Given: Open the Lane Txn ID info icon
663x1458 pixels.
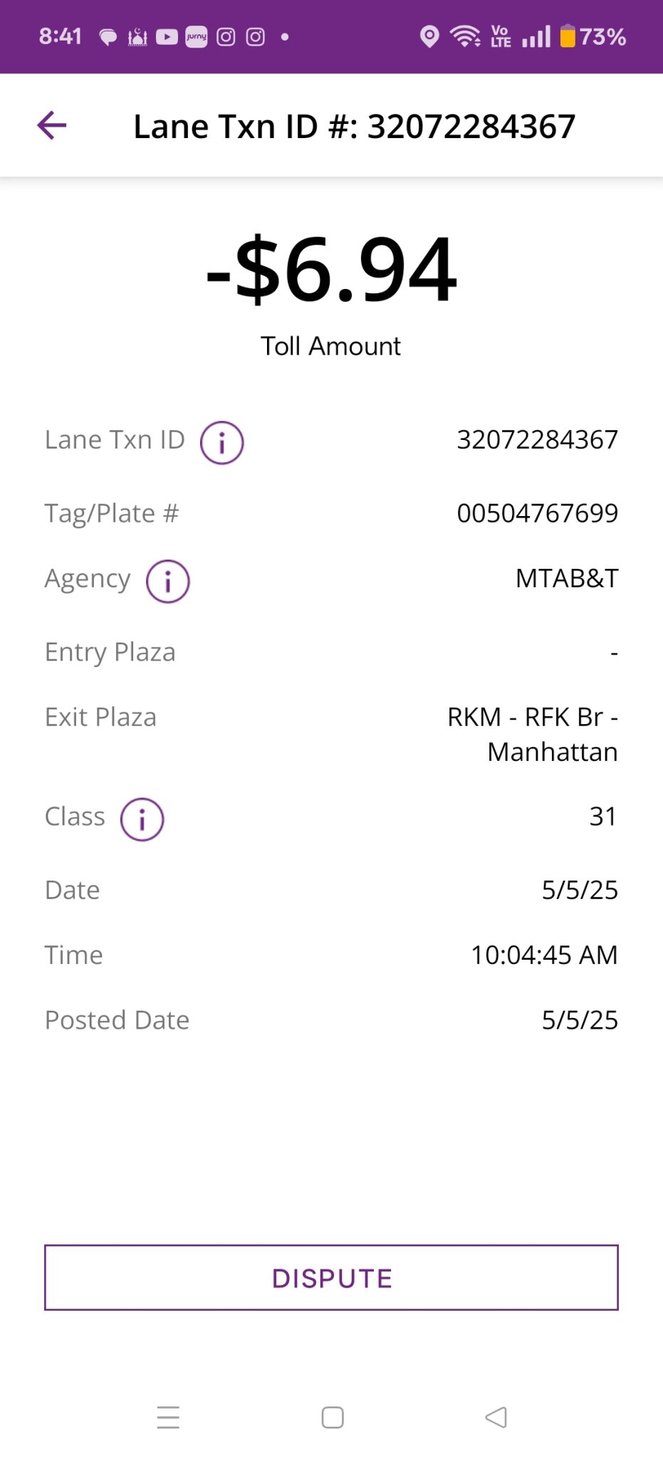Looking at the screenshot, I should 221,442.
